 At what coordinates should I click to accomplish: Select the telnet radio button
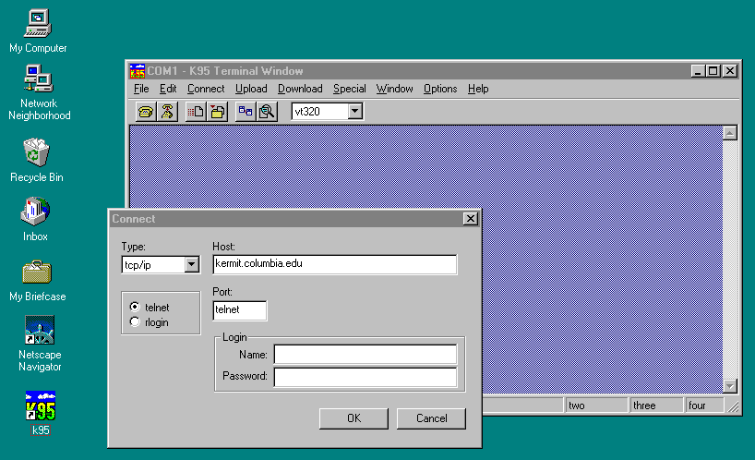136,308
